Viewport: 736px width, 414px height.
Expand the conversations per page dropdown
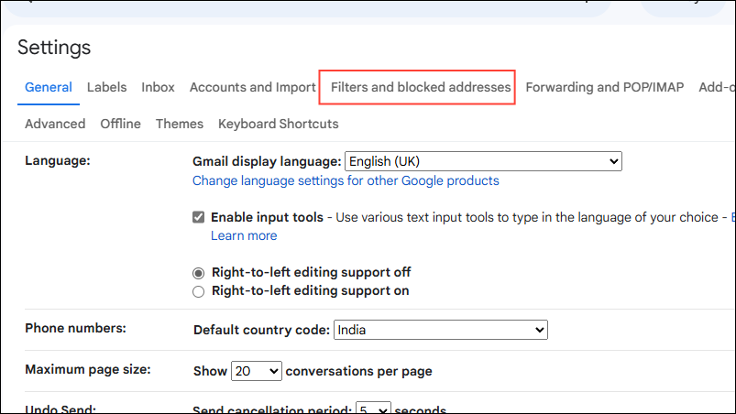click(257, 371)
